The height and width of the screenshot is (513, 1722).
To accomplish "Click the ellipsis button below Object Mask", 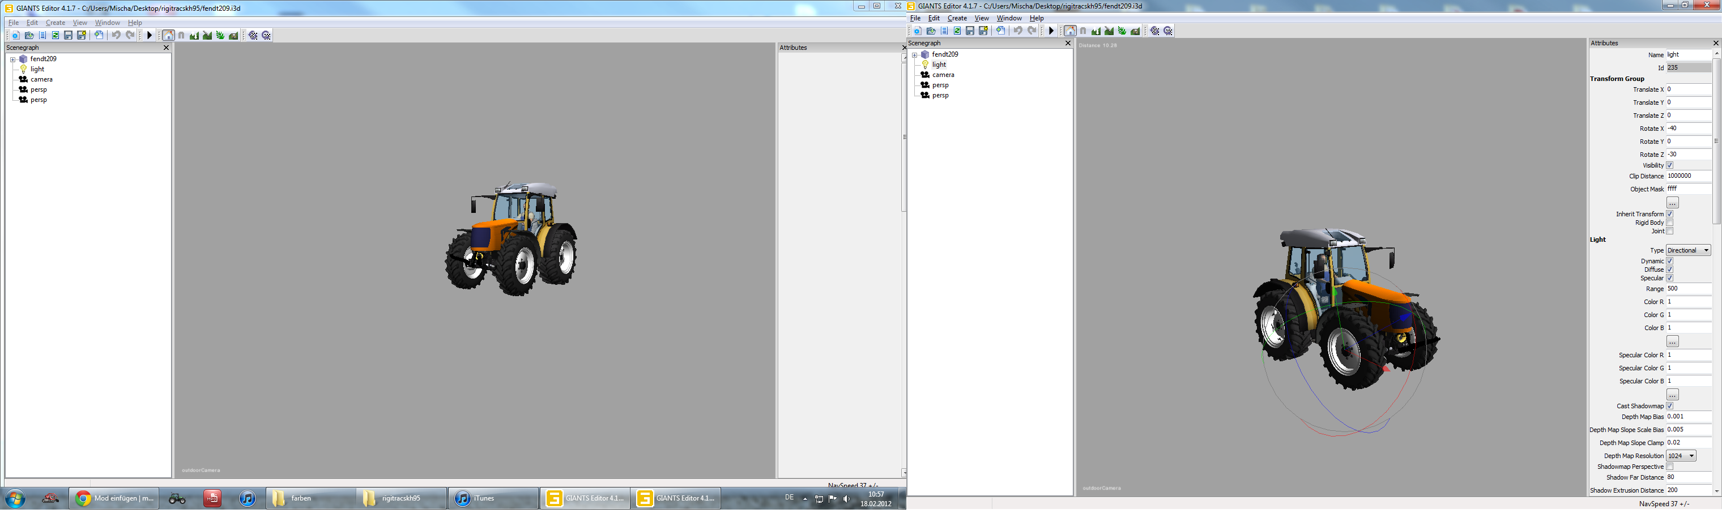I will pyautogui.click(x=1672, y=203).
